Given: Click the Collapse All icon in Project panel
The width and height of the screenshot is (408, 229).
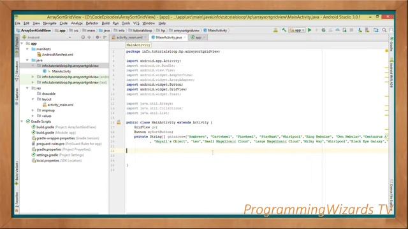Looking at the screenshot, I should point(89,38).
